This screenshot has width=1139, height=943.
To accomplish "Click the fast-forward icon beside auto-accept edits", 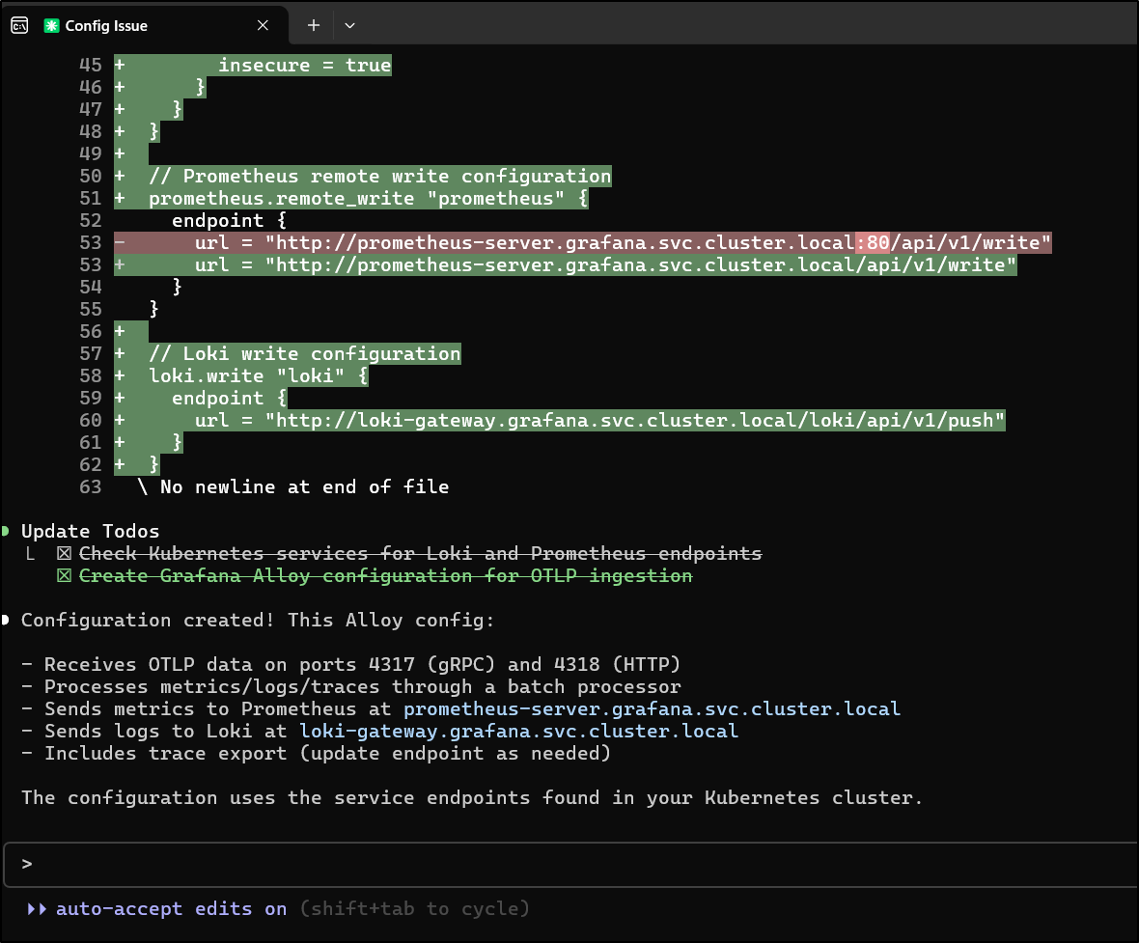I will click(37, 908).
